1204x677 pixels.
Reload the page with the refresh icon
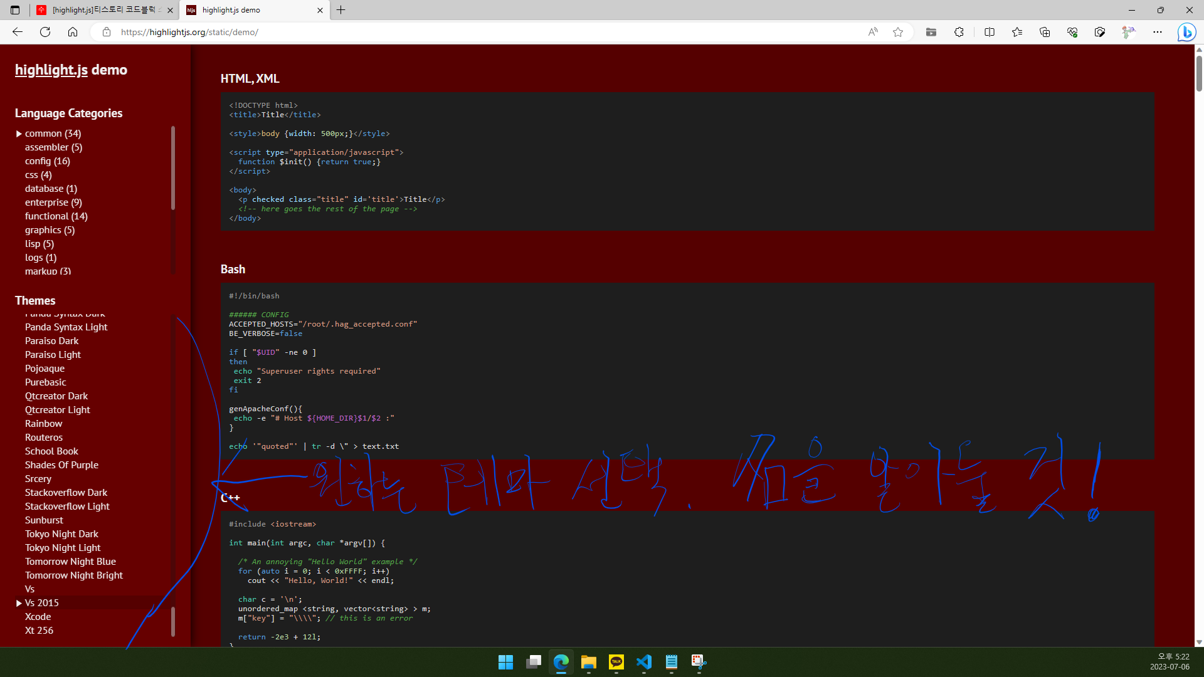tap(45, 32)
